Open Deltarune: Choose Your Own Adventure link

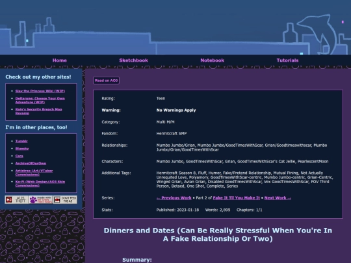pyautogui.click(x=40, y=100)
